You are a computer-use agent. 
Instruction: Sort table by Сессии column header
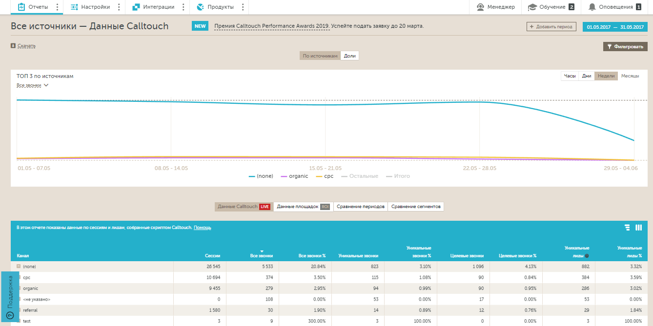point(213,255)
